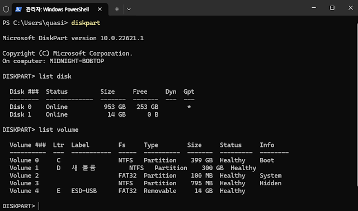The width and height of the screenshot is (358, 211).
Task: Click the 100 MB volume size
Action: [x=202, y=176]
